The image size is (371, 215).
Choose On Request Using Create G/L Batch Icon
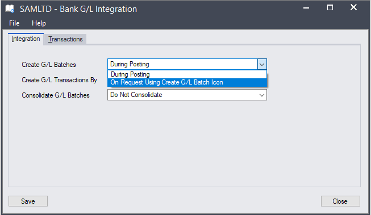[187, 82]
